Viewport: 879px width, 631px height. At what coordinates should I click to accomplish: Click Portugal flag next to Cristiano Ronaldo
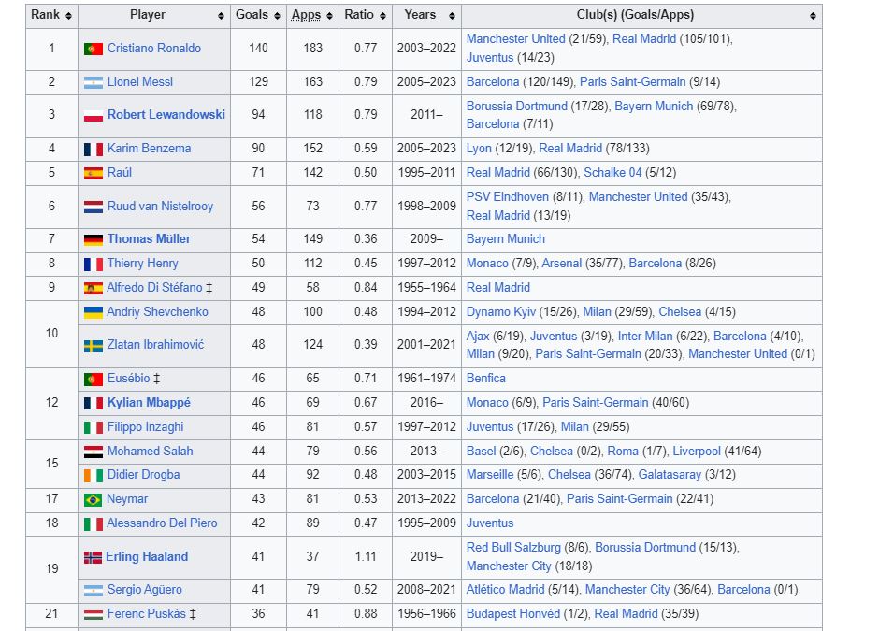pos(94,49)
